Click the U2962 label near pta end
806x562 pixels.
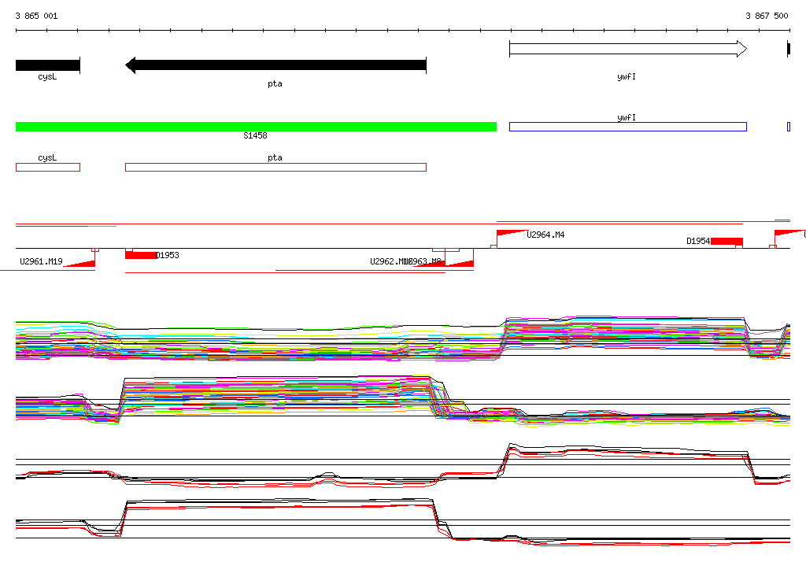pyautogui.click(x=389, y=262)
